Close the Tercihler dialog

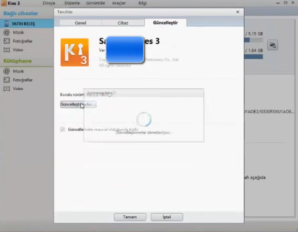pos(238,12)
